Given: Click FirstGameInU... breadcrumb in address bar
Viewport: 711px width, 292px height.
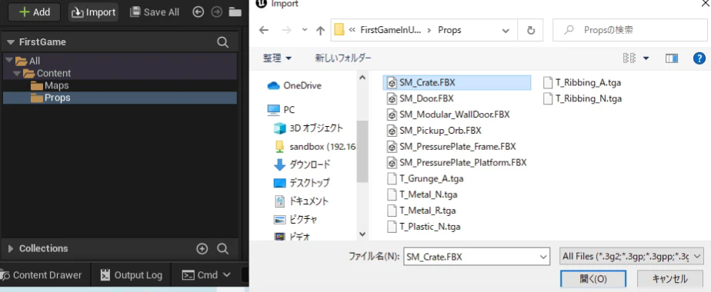Looking at the screenshot, I should pos(390,30).
